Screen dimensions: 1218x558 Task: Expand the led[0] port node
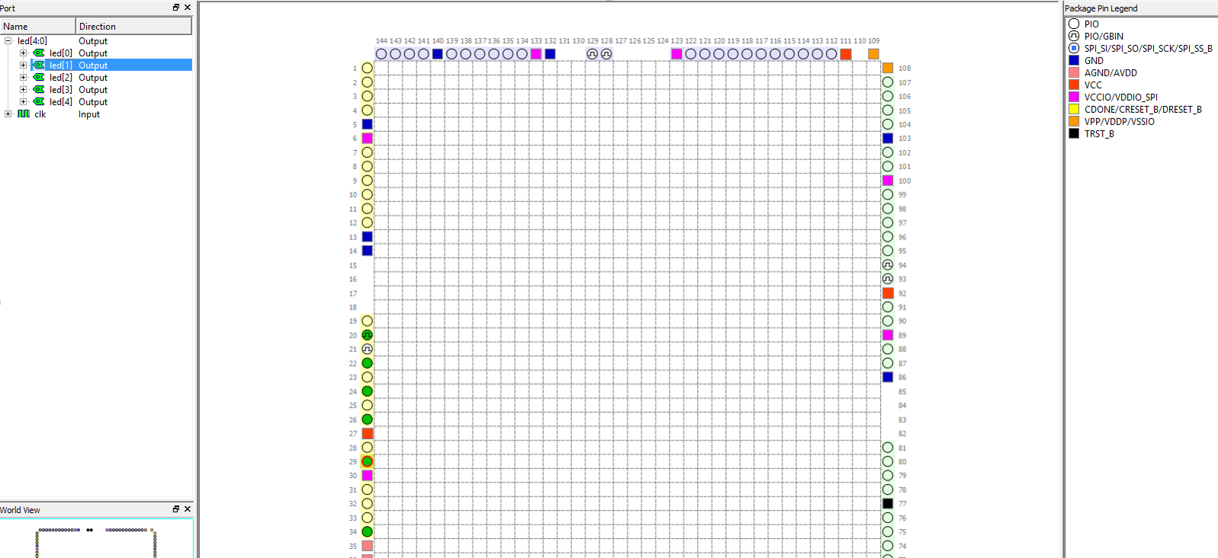coord(23,53)
